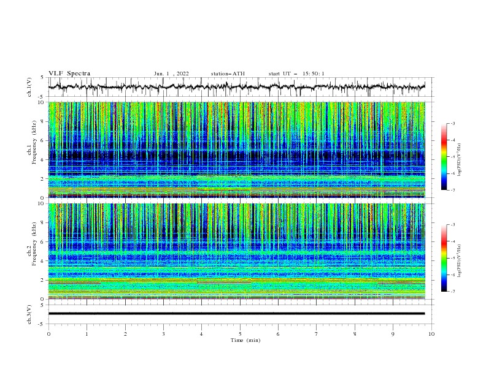The height and width of the screenshot is (375, 486).
Task: Click the "2" kHz tick on ch.2 frequency axis
Action: (42, 280)
